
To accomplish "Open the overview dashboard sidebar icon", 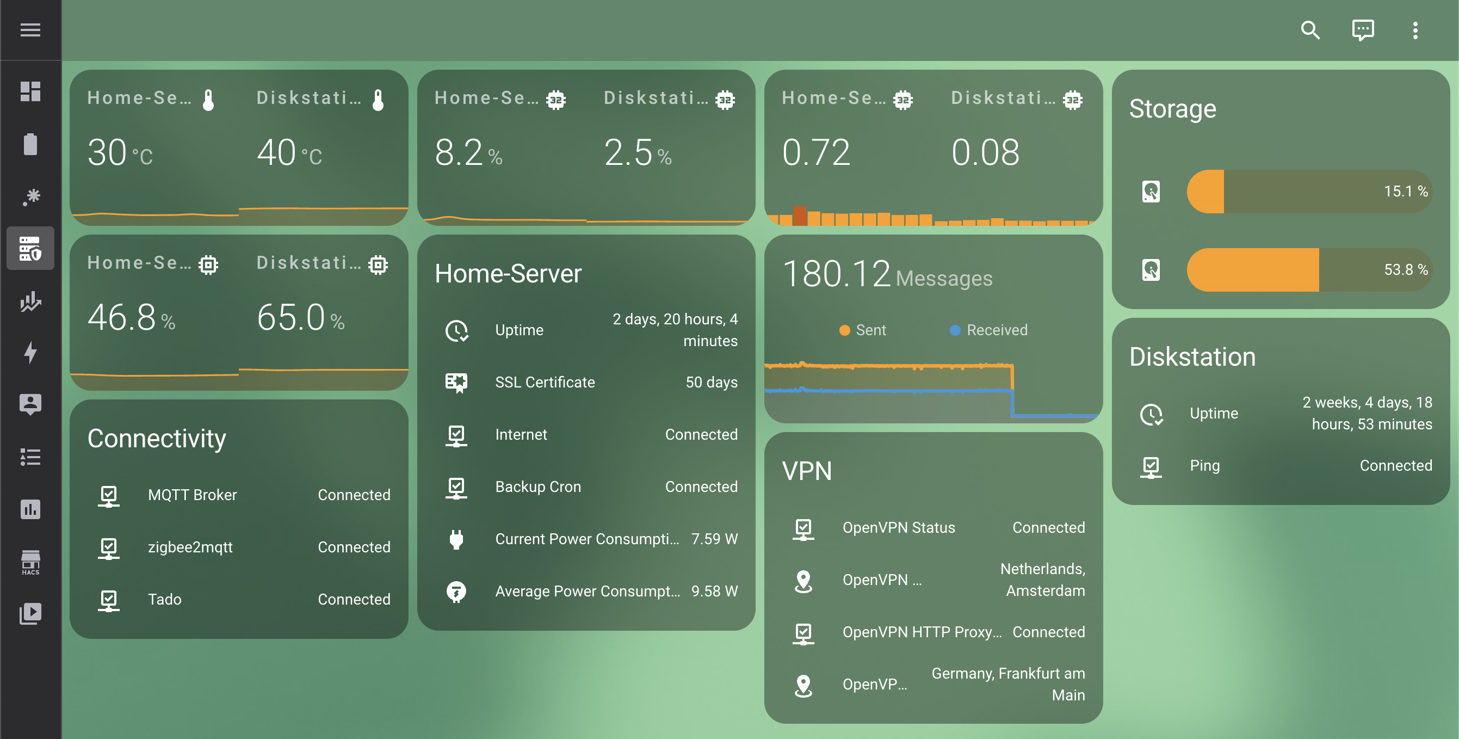I will pyautogui.click(x=30, y=91).
